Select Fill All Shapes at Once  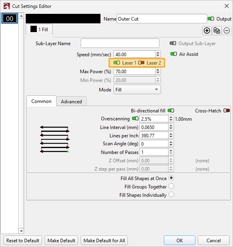(171, 178)
